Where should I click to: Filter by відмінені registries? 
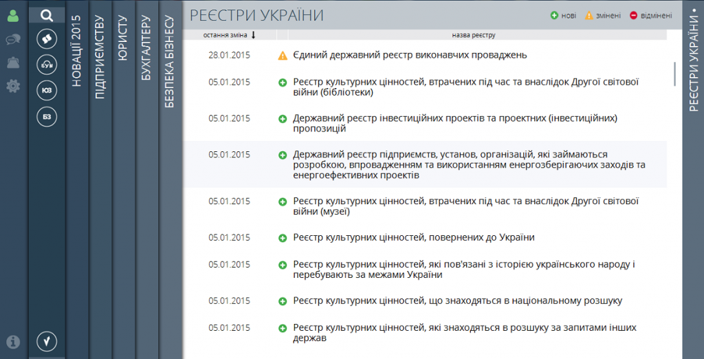(x=650, y=16)
